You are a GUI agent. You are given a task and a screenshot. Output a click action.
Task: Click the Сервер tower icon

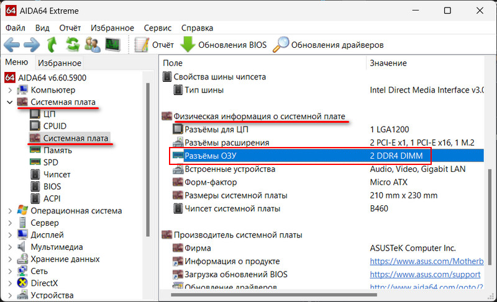click(x=22, y=223)
